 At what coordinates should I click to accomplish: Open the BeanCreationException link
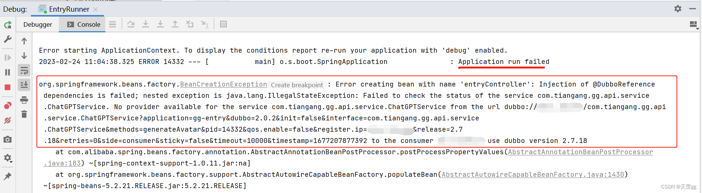(x=223, y=84)
